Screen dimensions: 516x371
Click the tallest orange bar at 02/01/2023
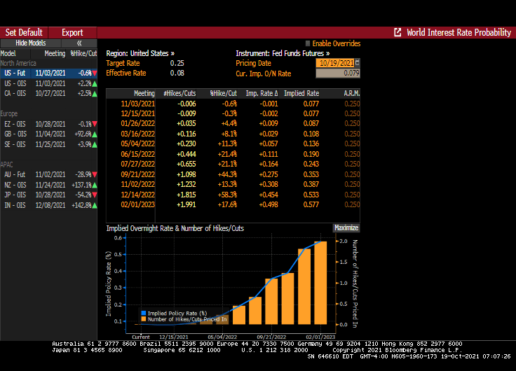(320, 283)
